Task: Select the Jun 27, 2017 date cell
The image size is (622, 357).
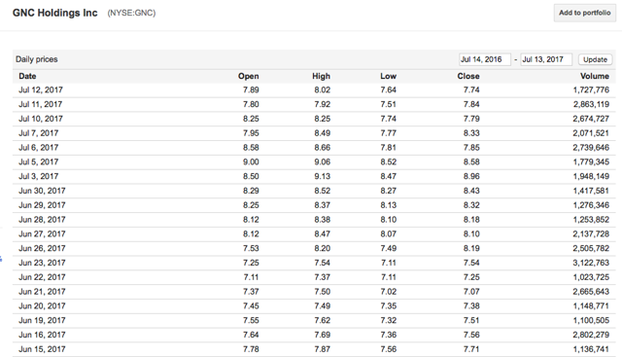Action: pos(42,233)
